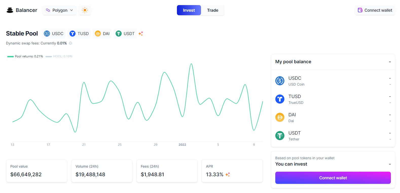This screenshot has width=400, height=193.
Task: Click the USDT token chip icon
Action: pyautogui.click(x=119, y=34)
